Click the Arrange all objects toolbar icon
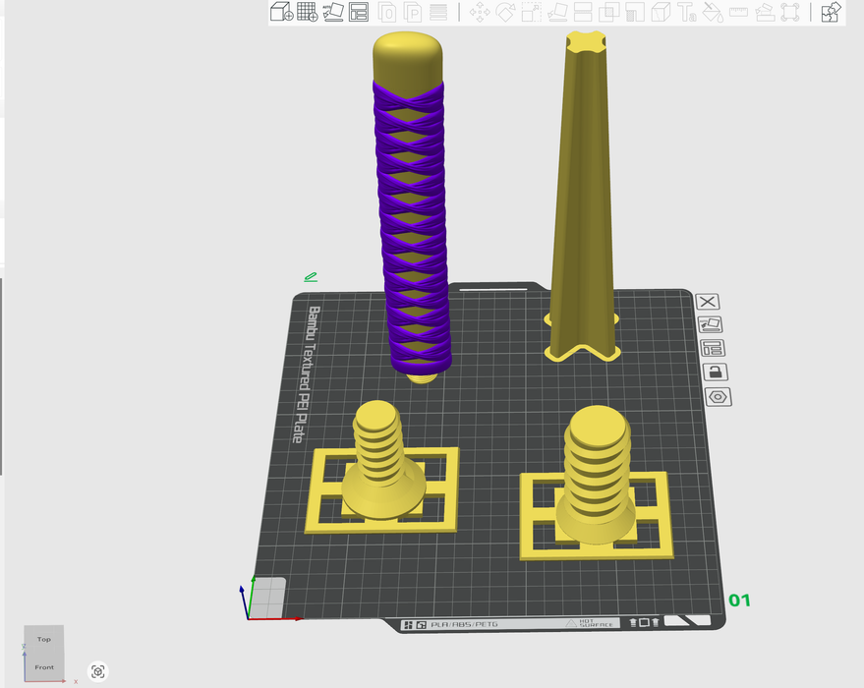Viewport: 864px width, 688px height. pos(359,12)
